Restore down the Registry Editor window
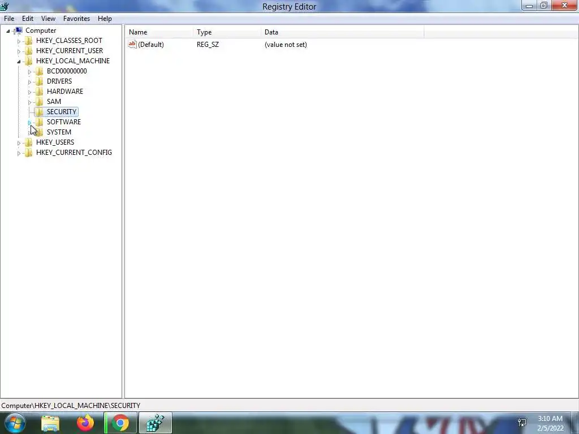579x434 pixels. (543, 6)
